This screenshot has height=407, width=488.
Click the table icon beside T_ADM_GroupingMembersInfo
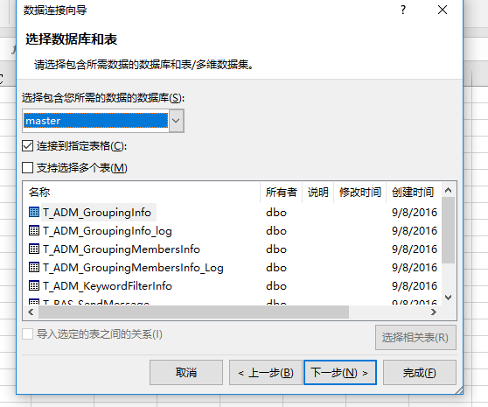point(34,249)
